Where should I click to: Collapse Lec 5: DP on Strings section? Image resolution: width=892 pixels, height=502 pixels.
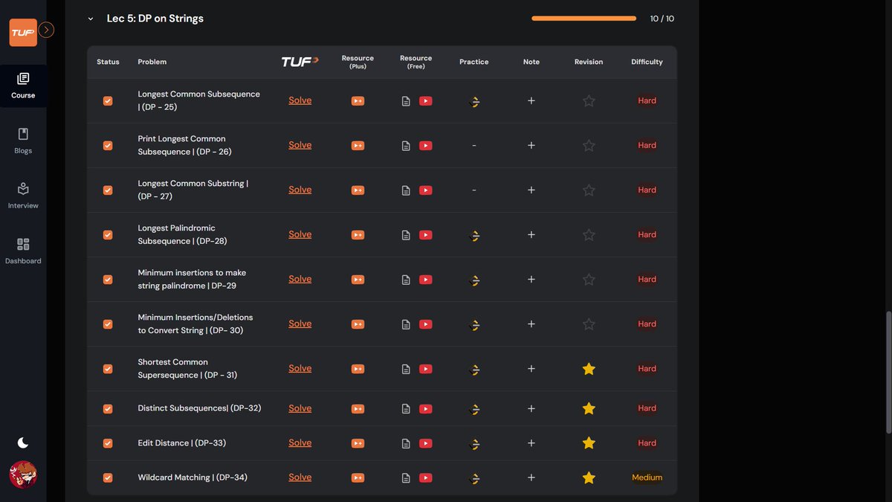point(91,19)
